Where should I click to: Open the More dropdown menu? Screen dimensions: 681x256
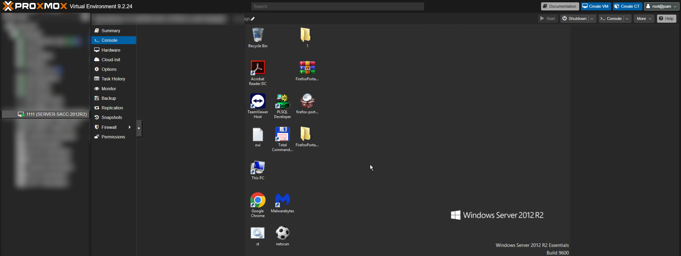click(x=644, y=19)
